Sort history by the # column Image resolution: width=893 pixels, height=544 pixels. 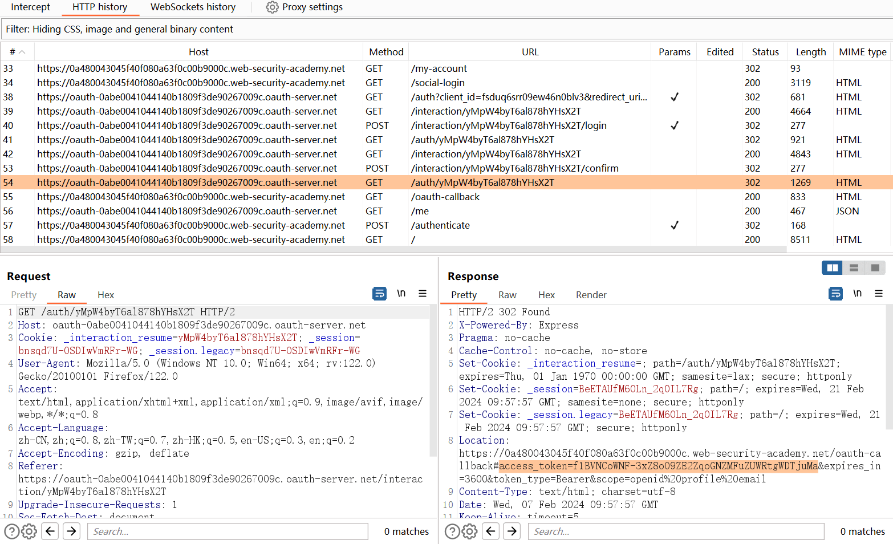(x=17, y=52)
